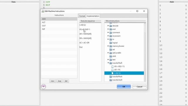Click the Addr column header in background window
The height and width of the screenshot is (106, 188).
tap(172, 2)
